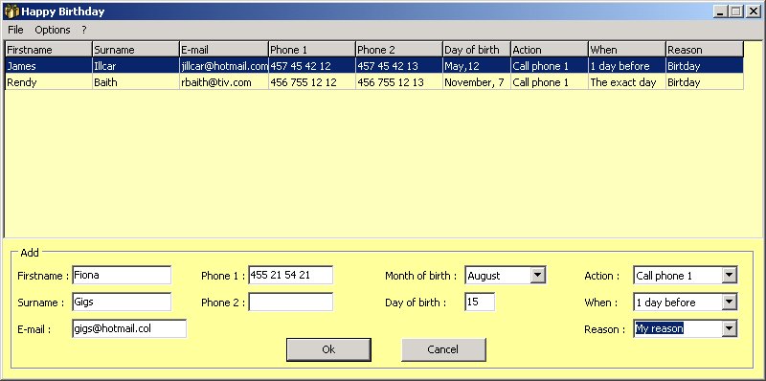Click Call phone 1 cell in Rendy's row
Screen dimensions: 766x381
tap(550, 82)
